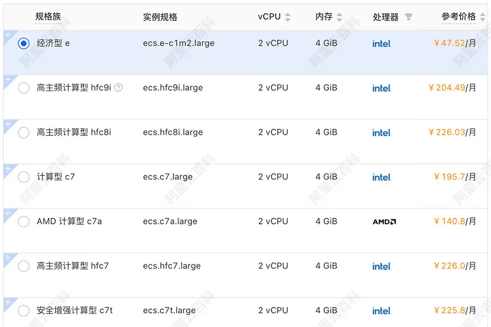
Task: Sort instances by 参考价格 arrows
Action: pyautogui.click(x=483, y=17)
